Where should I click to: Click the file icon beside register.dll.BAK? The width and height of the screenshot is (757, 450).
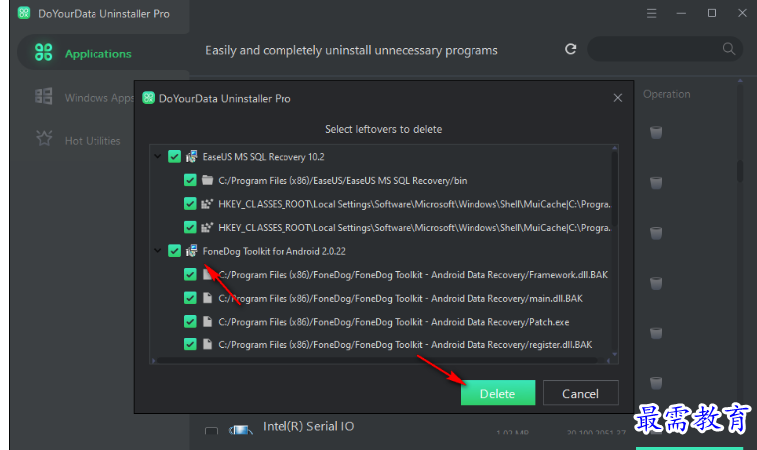click(x=208, y=344)
